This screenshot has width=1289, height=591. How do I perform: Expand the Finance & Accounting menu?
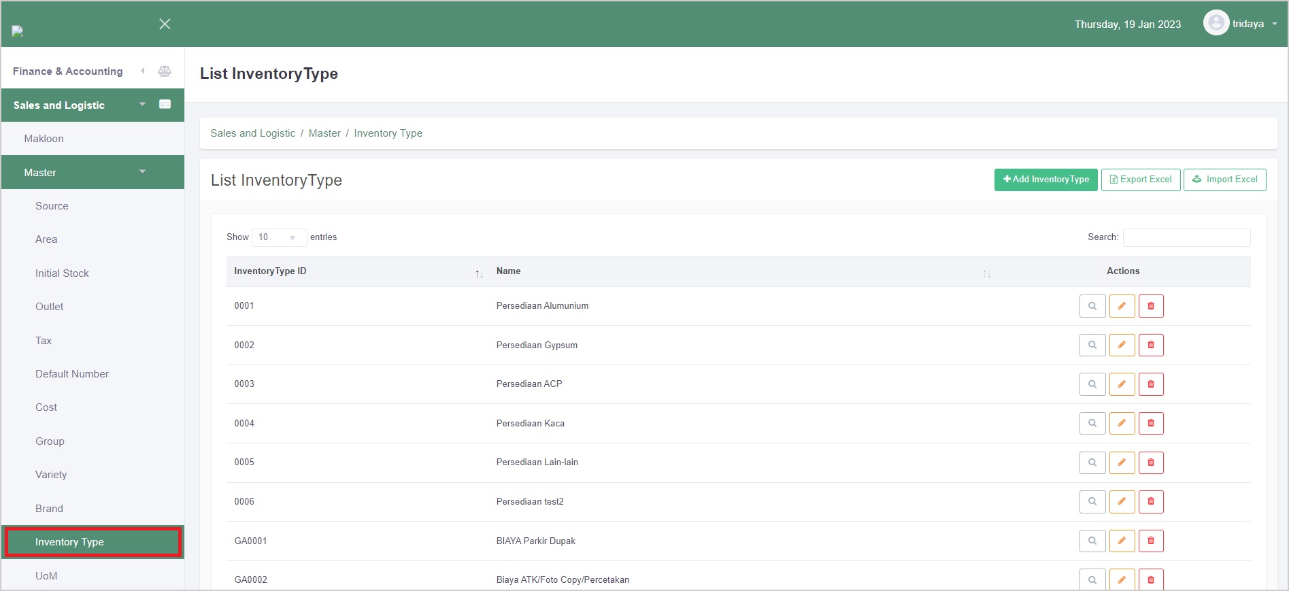tap(68, 71)
